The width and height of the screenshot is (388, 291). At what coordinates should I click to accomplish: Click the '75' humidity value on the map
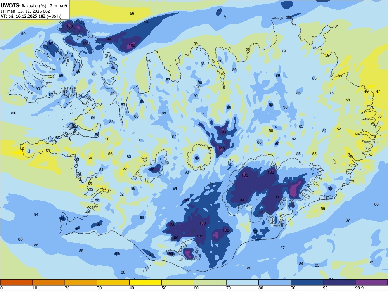(x=331, y=93)
